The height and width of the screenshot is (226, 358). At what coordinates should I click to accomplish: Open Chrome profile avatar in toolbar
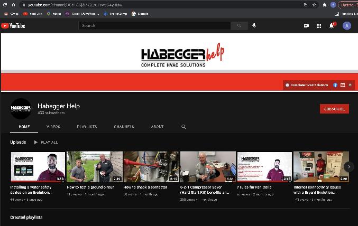pyautogui.click(x=333, y=5)
